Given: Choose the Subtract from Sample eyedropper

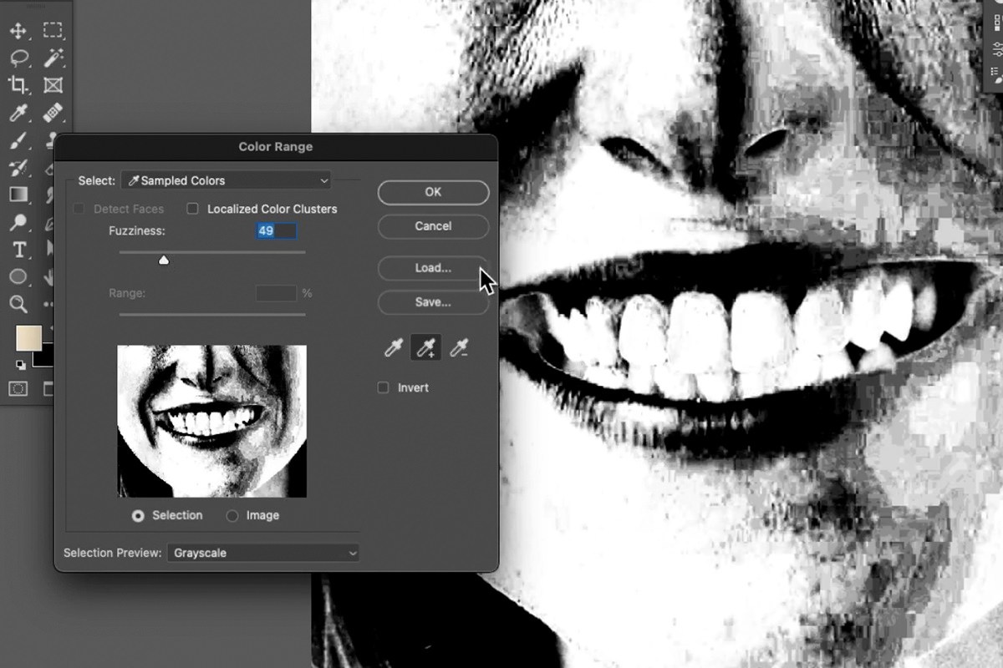Looking at the screenshot, I should (459, 347).
